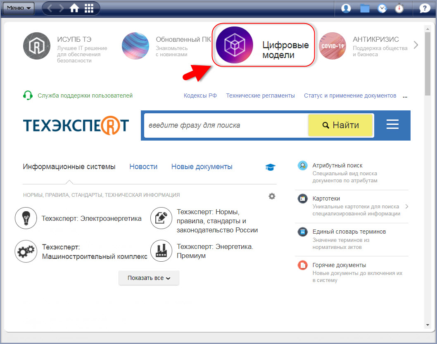
Task: Open the ИСУПБ ТЭ banner title
Action: 74,39
